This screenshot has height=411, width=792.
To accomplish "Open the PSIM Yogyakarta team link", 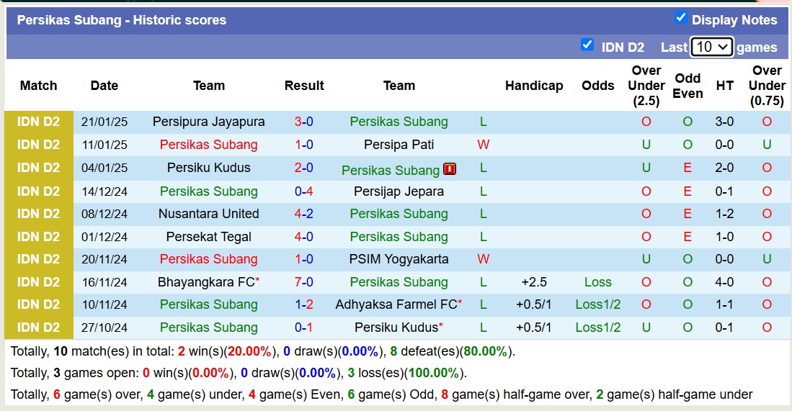I will (x=399, y=259).
